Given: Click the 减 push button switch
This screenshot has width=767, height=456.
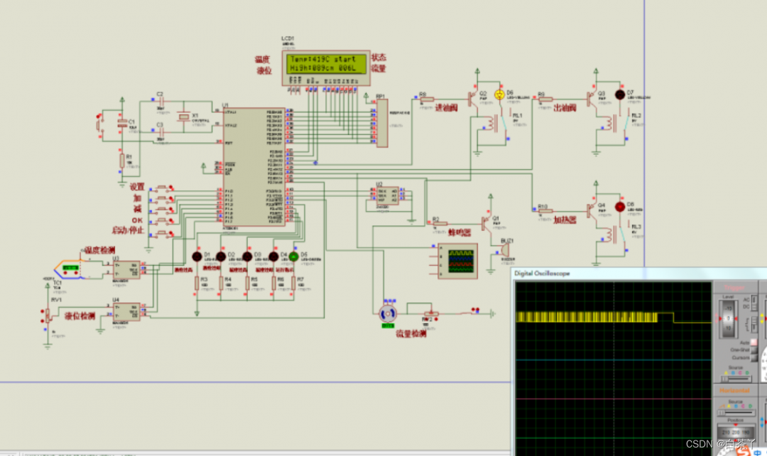Looking at the screenshot, I should coord(163,210).
